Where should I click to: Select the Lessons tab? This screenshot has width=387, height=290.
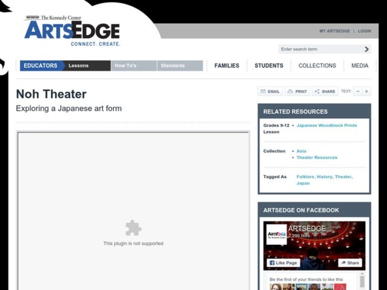79,66
